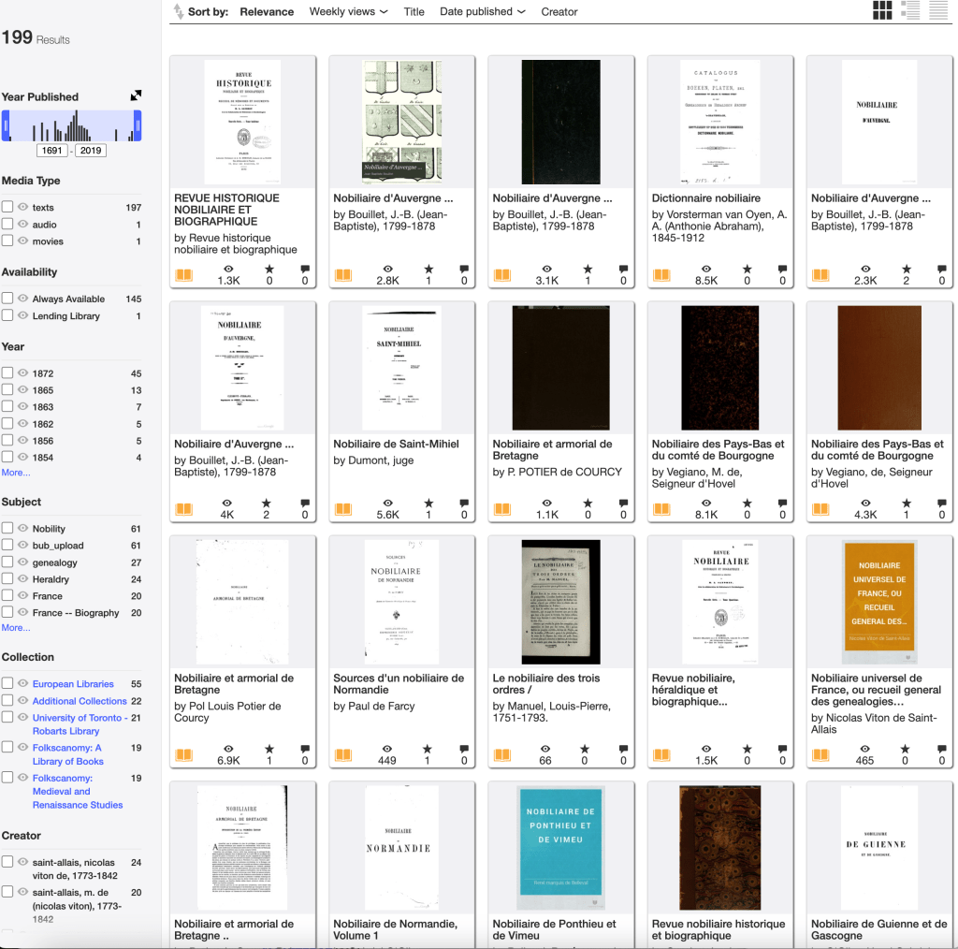Expand More under the Year filter
The image size is (958, 949).
click(16, 473)
